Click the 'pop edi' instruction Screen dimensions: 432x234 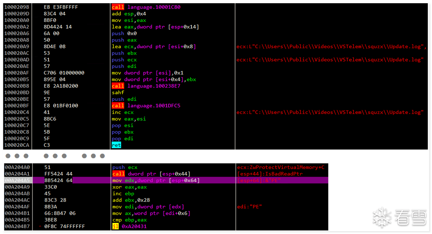(122, 139)
